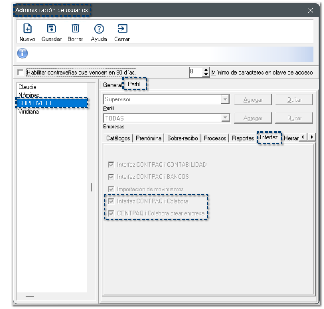Enable passwords expiring in 90 days
Viewport: 324px width, 309px height.
point(21,73)
